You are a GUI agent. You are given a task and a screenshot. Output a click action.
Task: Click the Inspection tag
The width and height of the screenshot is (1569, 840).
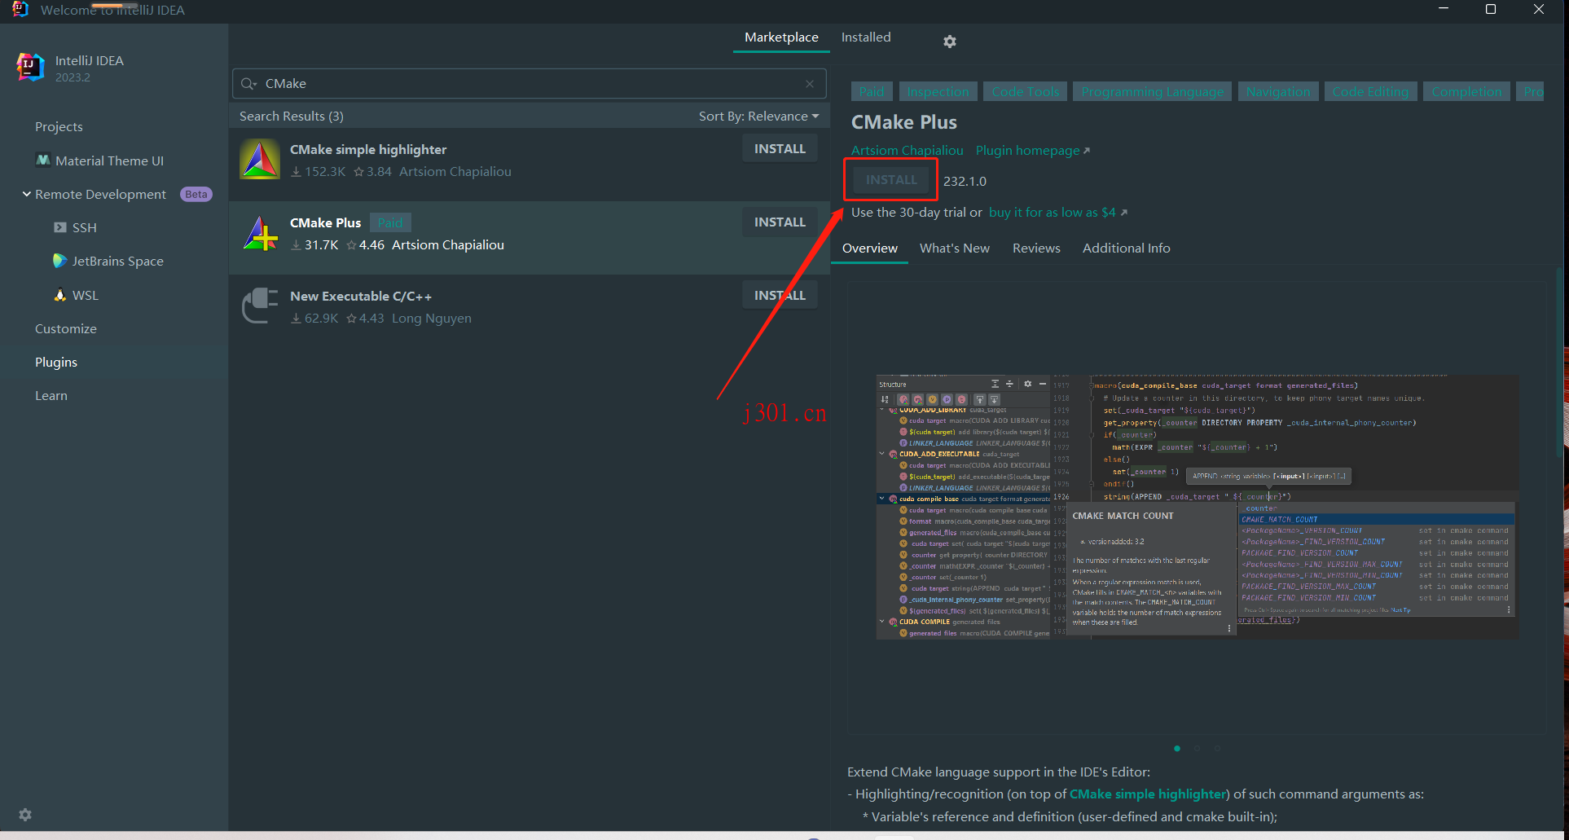coord(938,91)
